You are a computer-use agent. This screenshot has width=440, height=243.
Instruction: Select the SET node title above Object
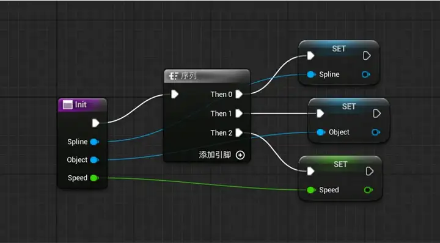349,106
